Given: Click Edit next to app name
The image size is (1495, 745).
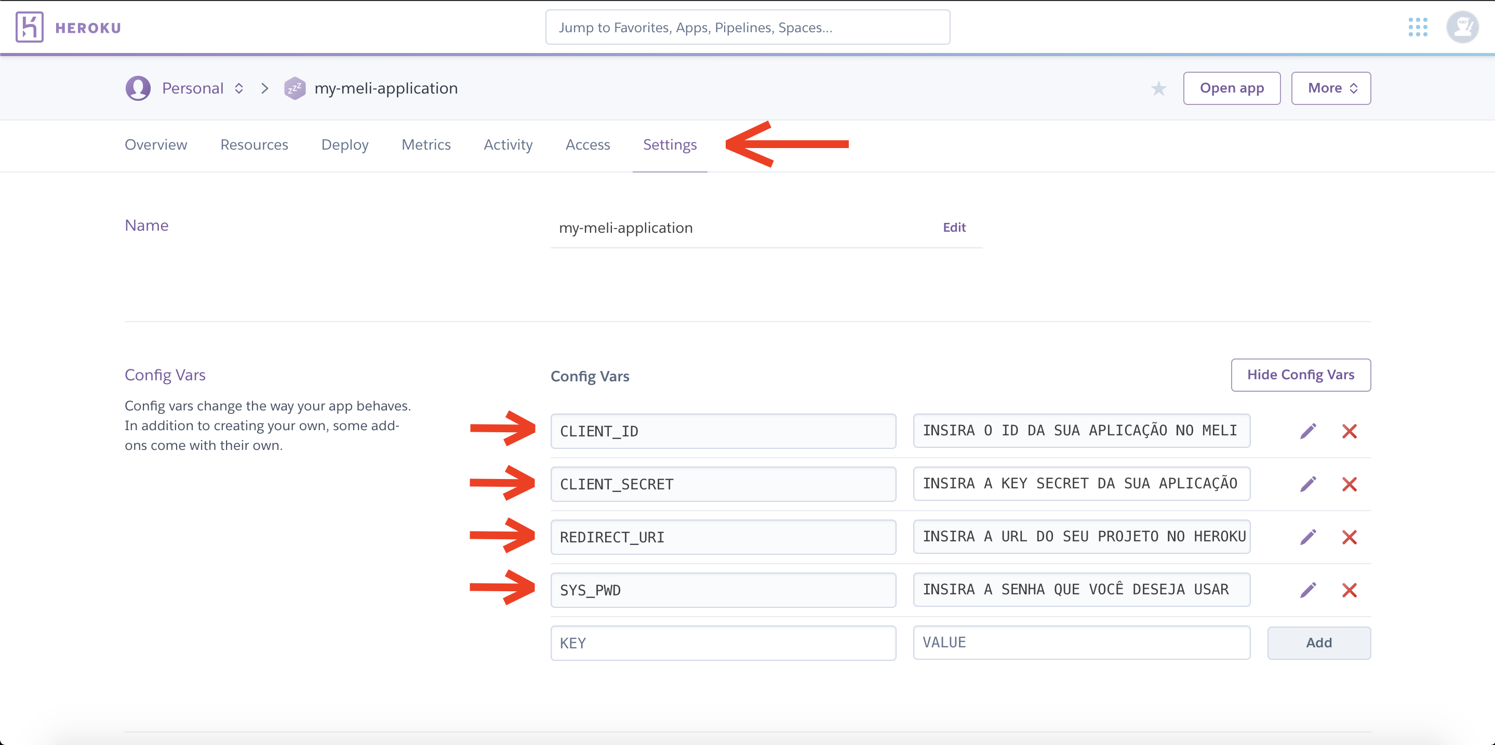Looking at the screenshot, I should pyautogui.click(x=954, y=228).
